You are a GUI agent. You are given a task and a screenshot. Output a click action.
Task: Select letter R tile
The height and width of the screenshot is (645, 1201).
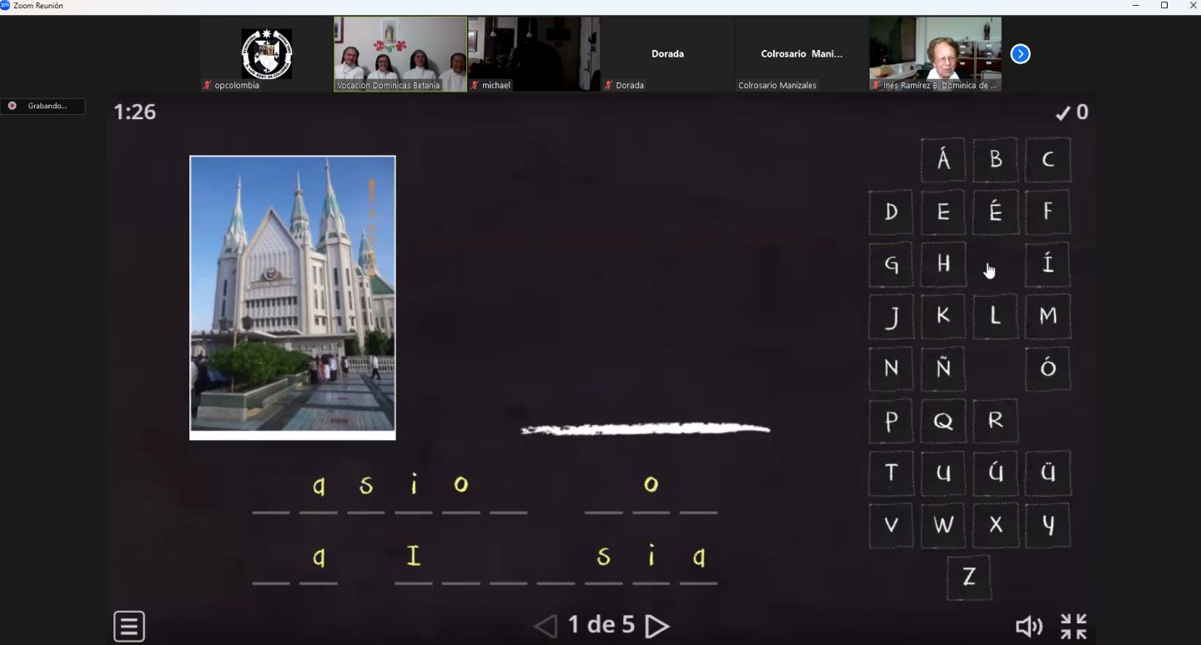coord(995,421)
